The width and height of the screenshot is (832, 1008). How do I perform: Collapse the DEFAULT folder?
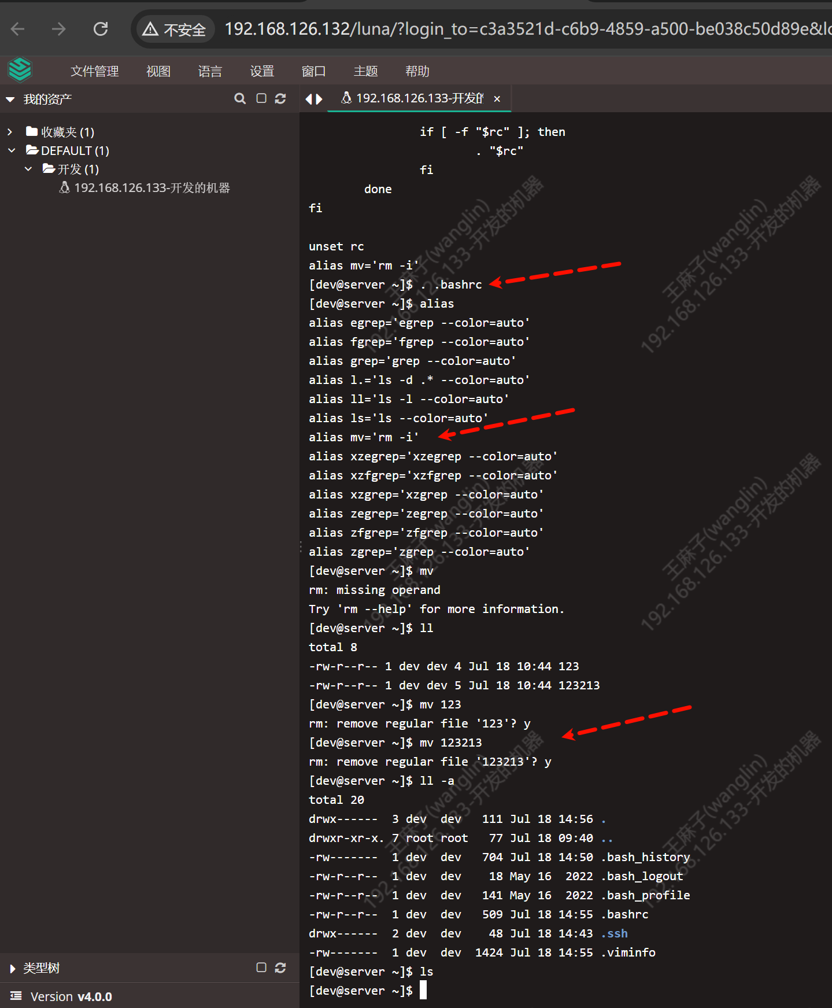pos(12,151)
